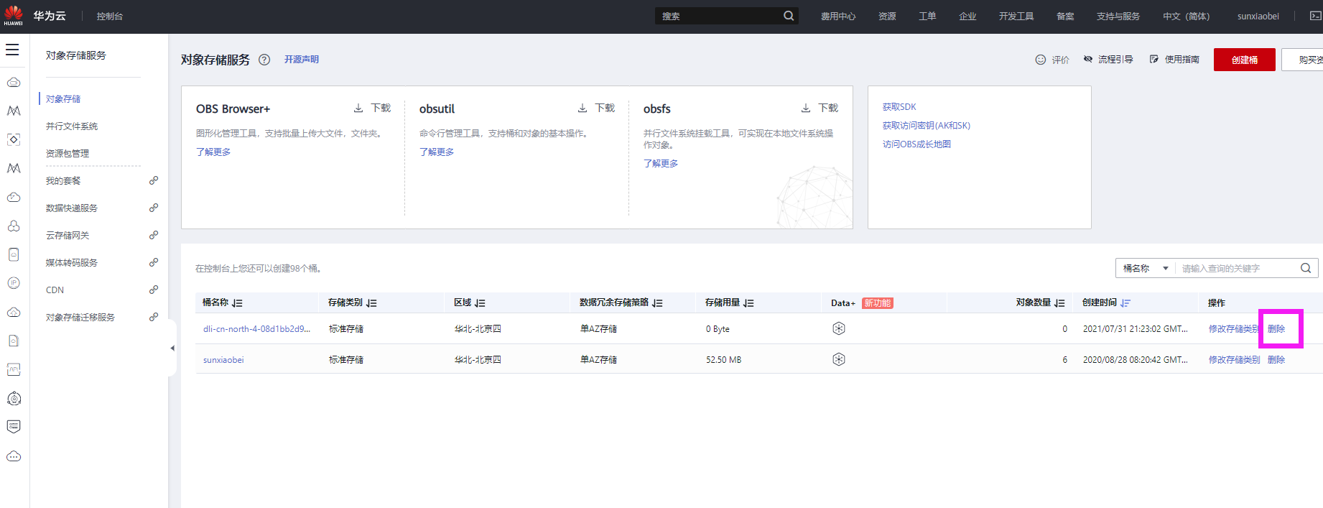Click the cloud-with-dots icon at rail bottom
This screenshot has height=508, width=1323.
[x=14, y=456]
